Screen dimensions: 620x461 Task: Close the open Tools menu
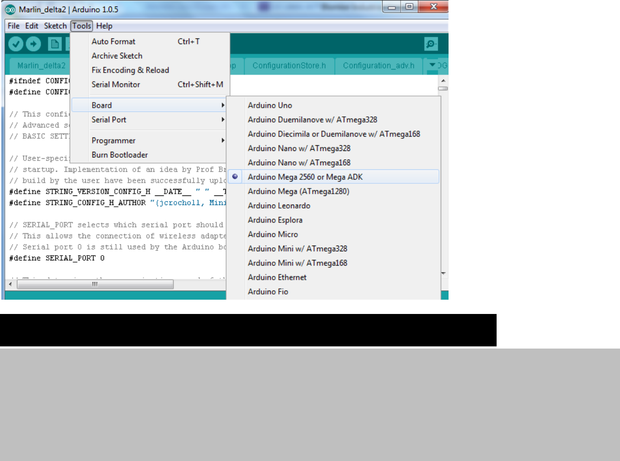pyautogui.click(x=82, y=26)
